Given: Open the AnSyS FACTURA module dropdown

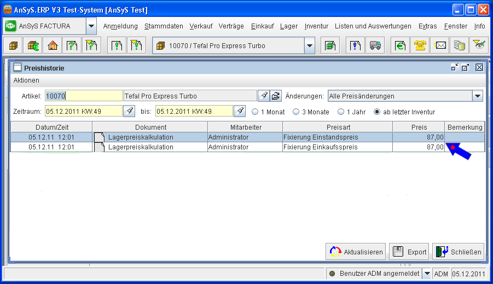Looking at the screenshot, I should (91, 26).
